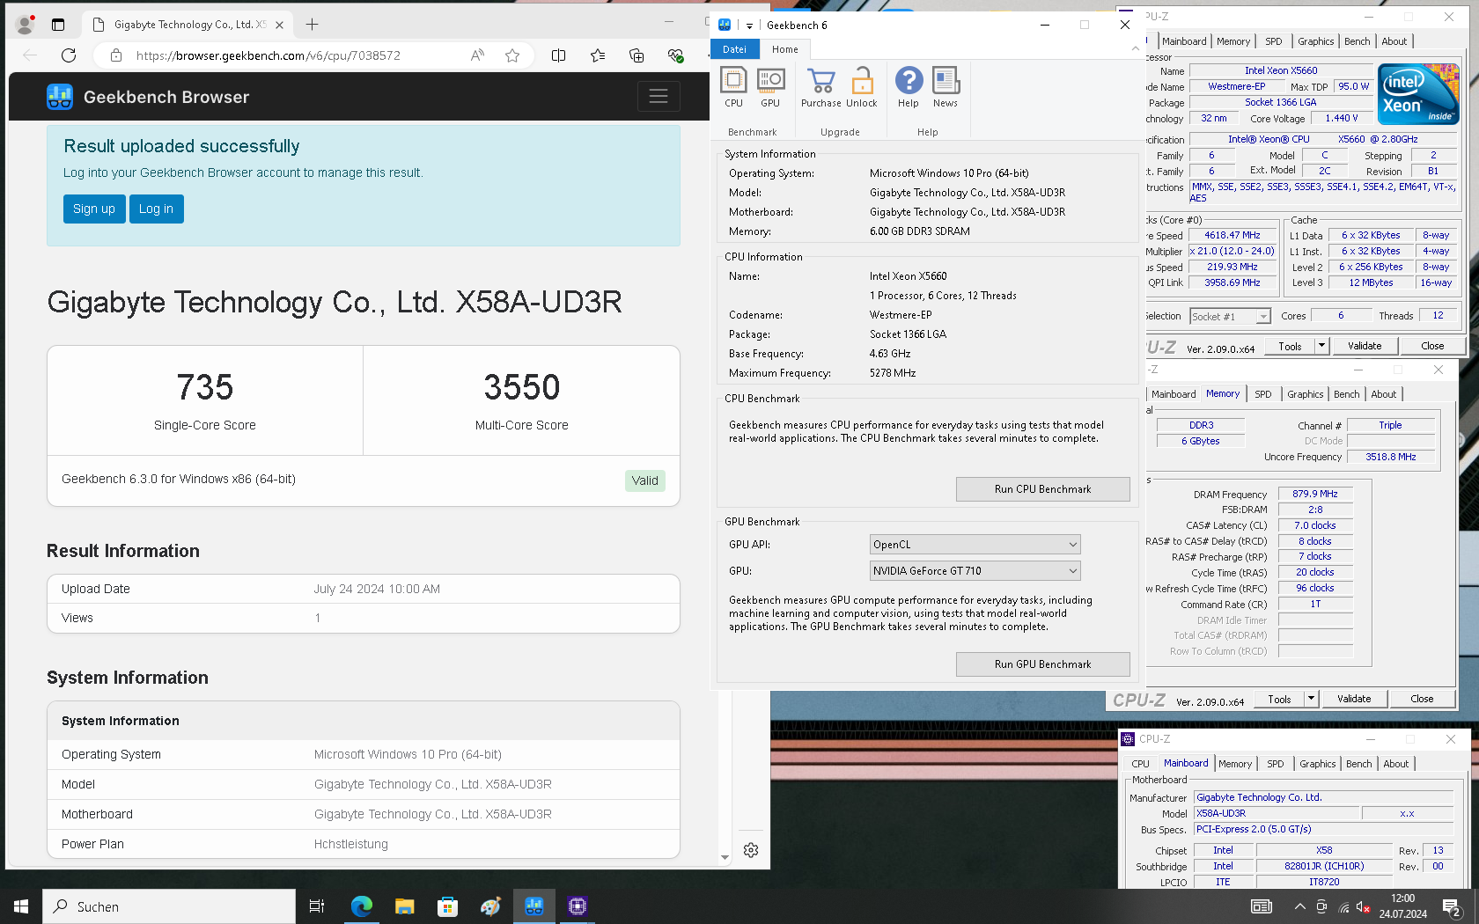Open Microsoft Store from the taskbar
Viewport: 1479px width, 924px height.
click(447, 906)
